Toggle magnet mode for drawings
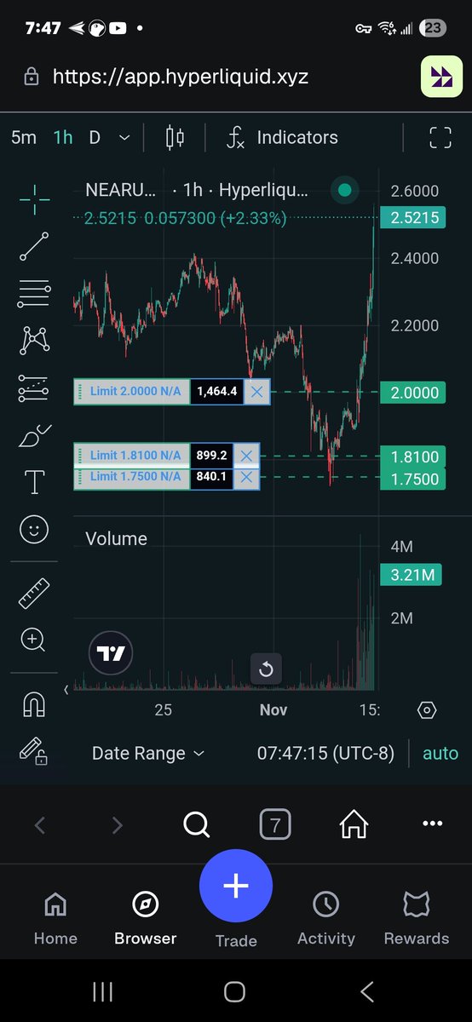 34,704
